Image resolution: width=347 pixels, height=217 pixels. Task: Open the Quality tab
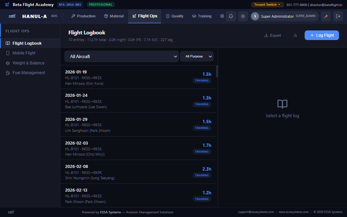point(175,16)
